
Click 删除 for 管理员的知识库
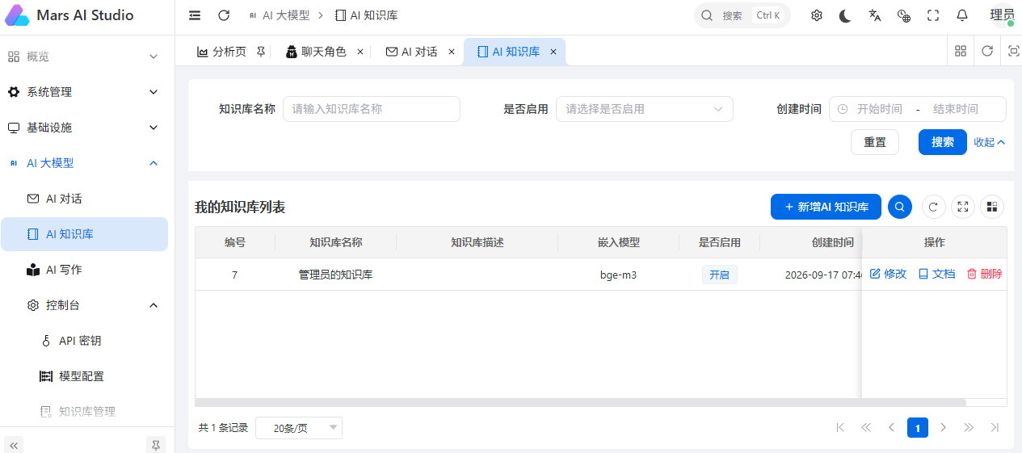click(984, 275)
